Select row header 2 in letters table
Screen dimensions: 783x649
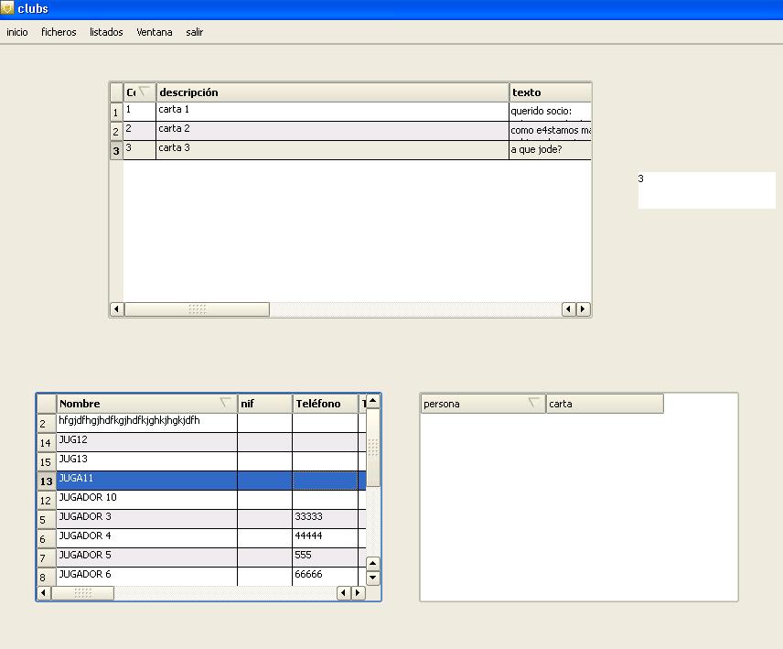click(116, 132)
